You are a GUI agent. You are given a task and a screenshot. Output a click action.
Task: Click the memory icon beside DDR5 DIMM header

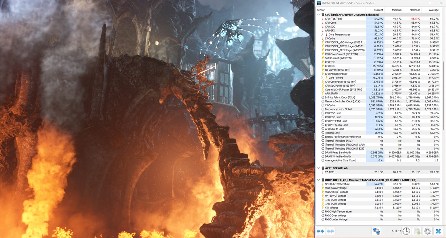[323, 180]
